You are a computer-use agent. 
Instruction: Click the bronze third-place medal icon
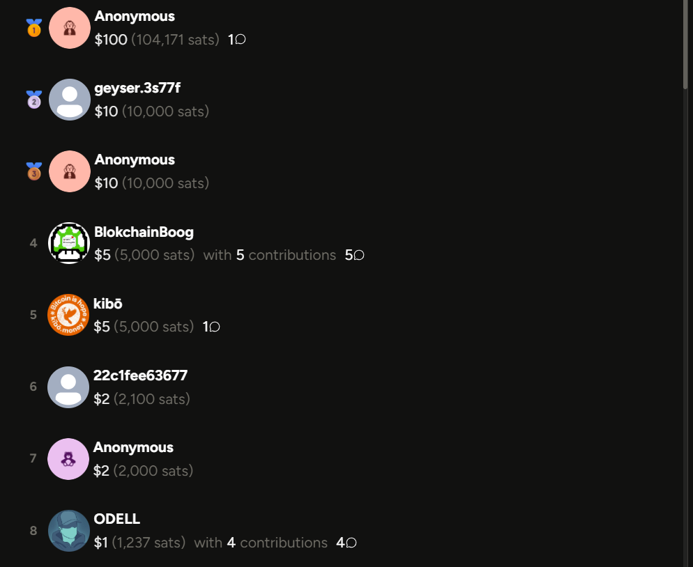click(34, 171)
